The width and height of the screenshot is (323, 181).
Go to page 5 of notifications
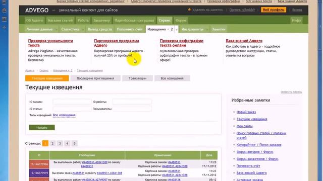pyautogui.click(x=74, y=143)
